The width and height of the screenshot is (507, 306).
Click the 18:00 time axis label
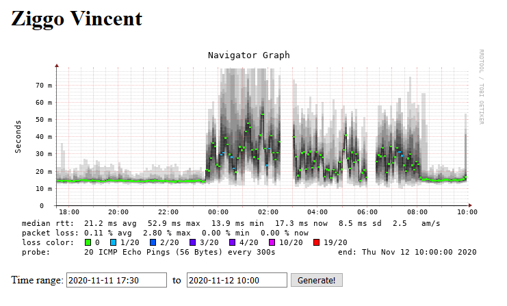coord(69,212)
